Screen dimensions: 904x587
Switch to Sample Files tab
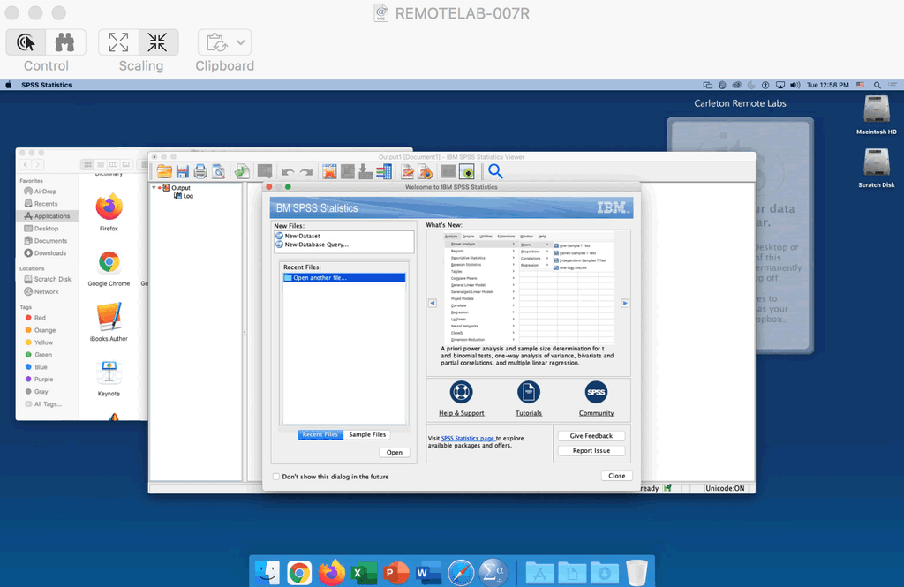pos(367,435)
